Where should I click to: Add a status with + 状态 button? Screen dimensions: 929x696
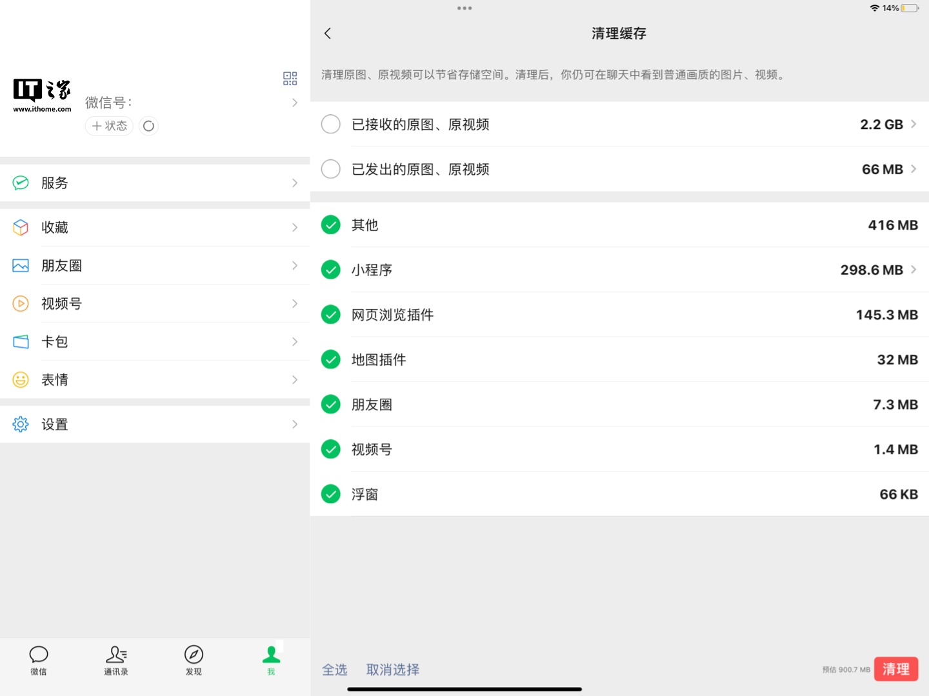tap(109, 126)
